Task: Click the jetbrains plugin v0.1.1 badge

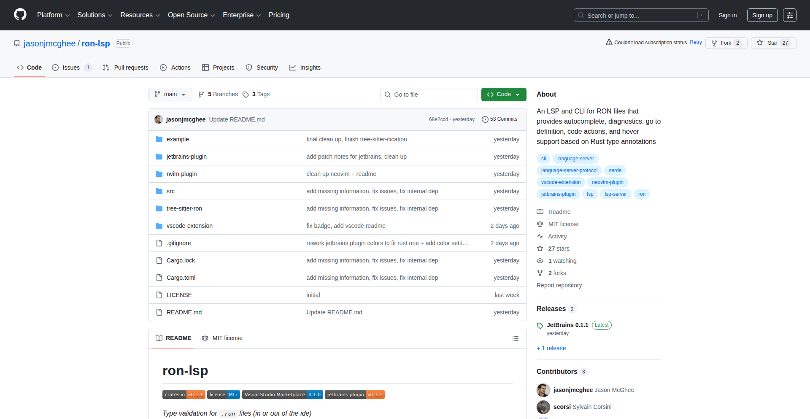Action: [355, 395]
